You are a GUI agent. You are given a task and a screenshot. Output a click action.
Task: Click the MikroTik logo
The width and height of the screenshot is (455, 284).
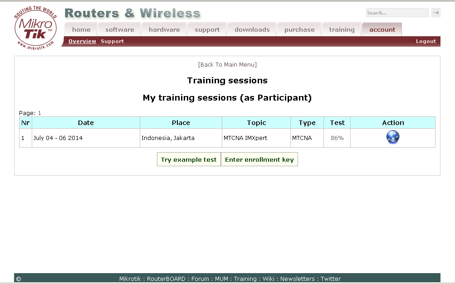[x=35, y=28]
